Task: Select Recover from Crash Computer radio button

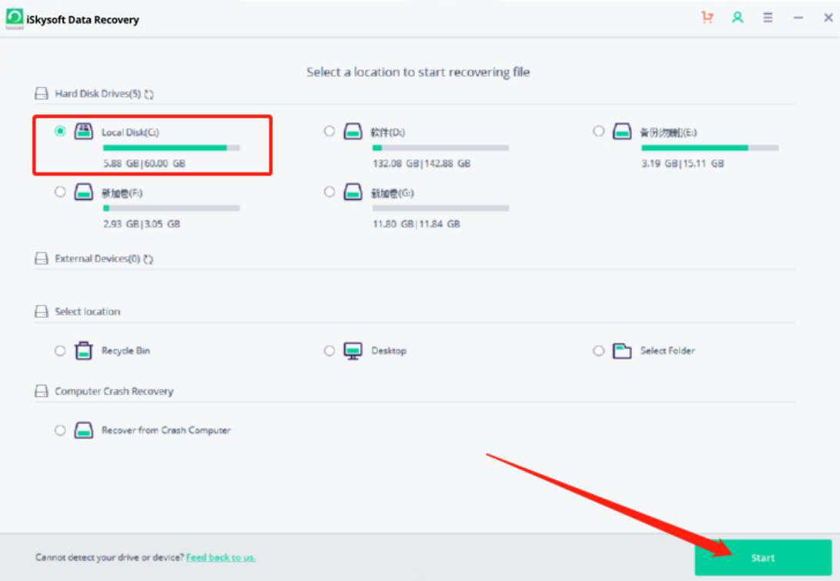Action: (x=60, y=430)
